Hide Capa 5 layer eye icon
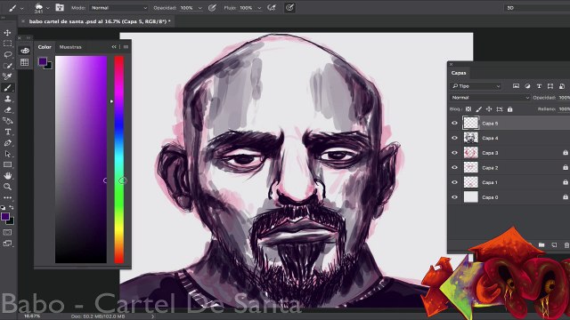The image size is (570, 320). click(x=454, y=123)
